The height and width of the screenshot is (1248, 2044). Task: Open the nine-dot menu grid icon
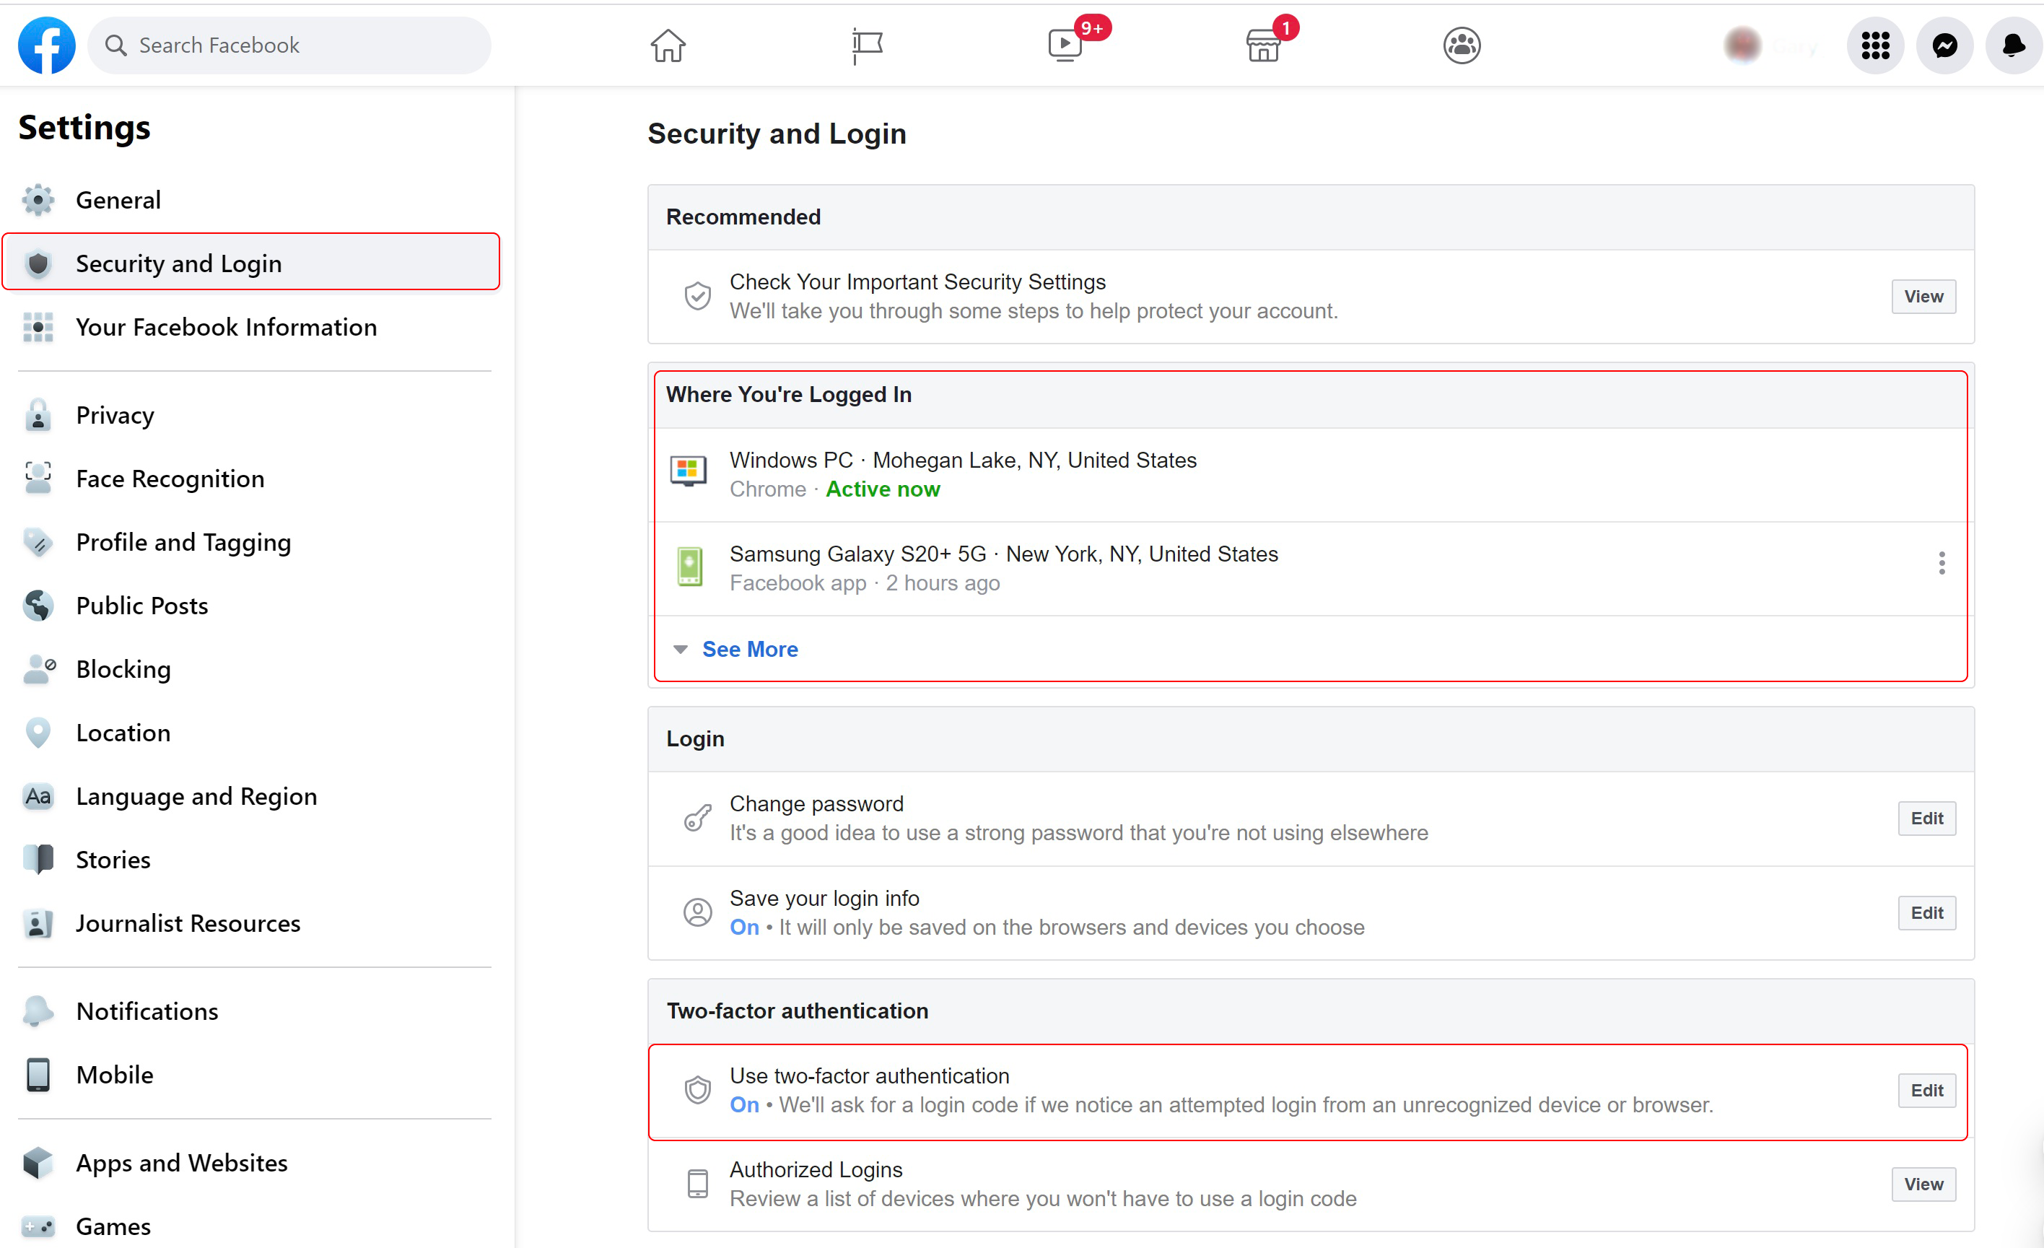(1875, 45)
